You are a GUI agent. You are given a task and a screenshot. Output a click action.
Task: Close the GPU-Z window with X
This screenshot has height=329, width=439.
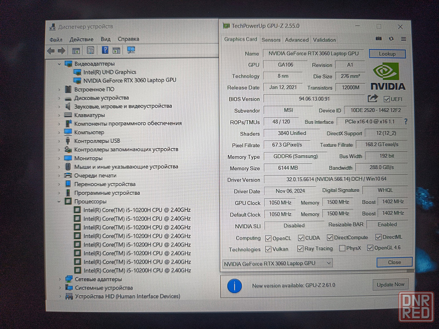400,27
